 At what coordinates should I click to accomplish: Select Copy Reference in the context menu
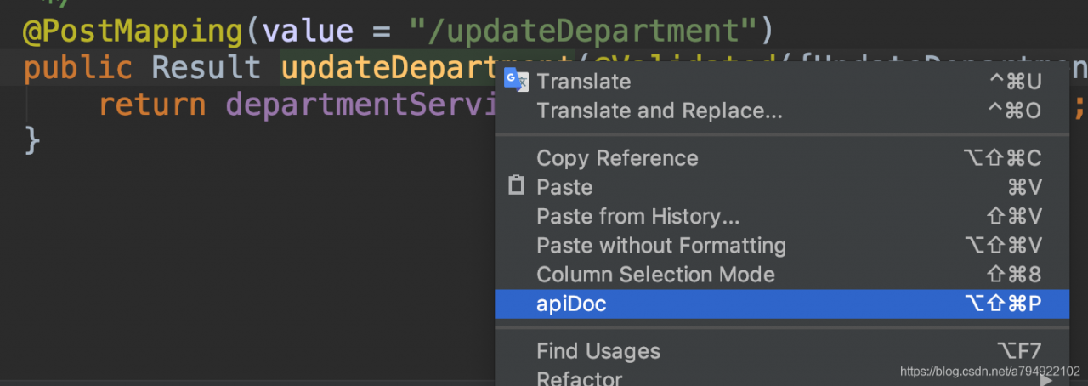(x=782, y=158)
